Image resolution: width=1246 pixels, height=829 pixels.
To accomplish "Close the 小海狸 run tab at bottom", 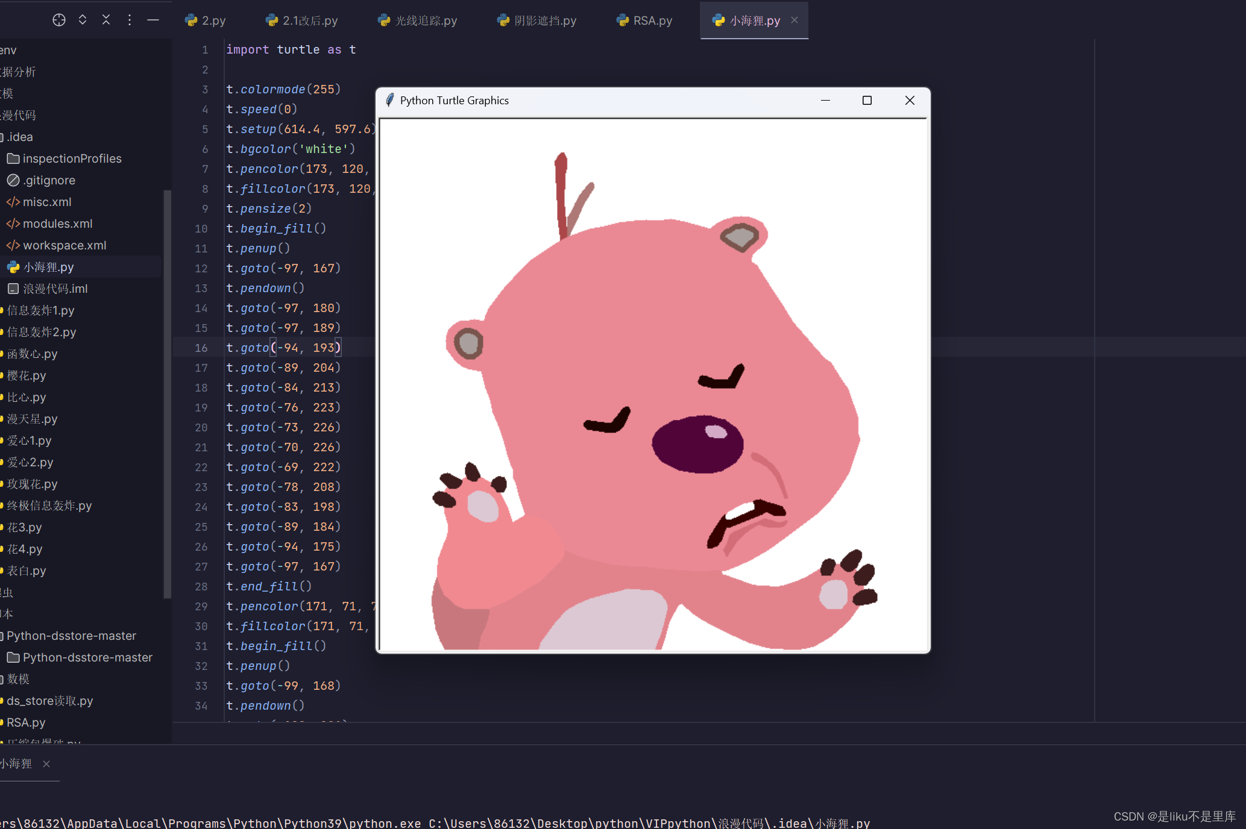I will [x=46, y=764].
